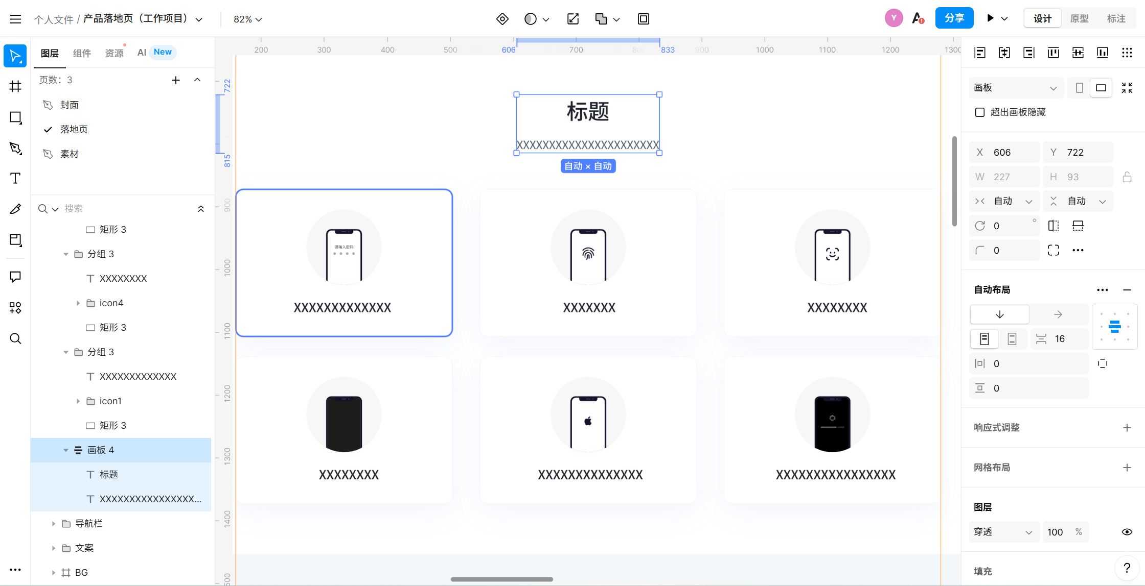The image size is (1145, 586).
Task: Toggle the width-height ratio lock
Action: (x=1127, y=177)
